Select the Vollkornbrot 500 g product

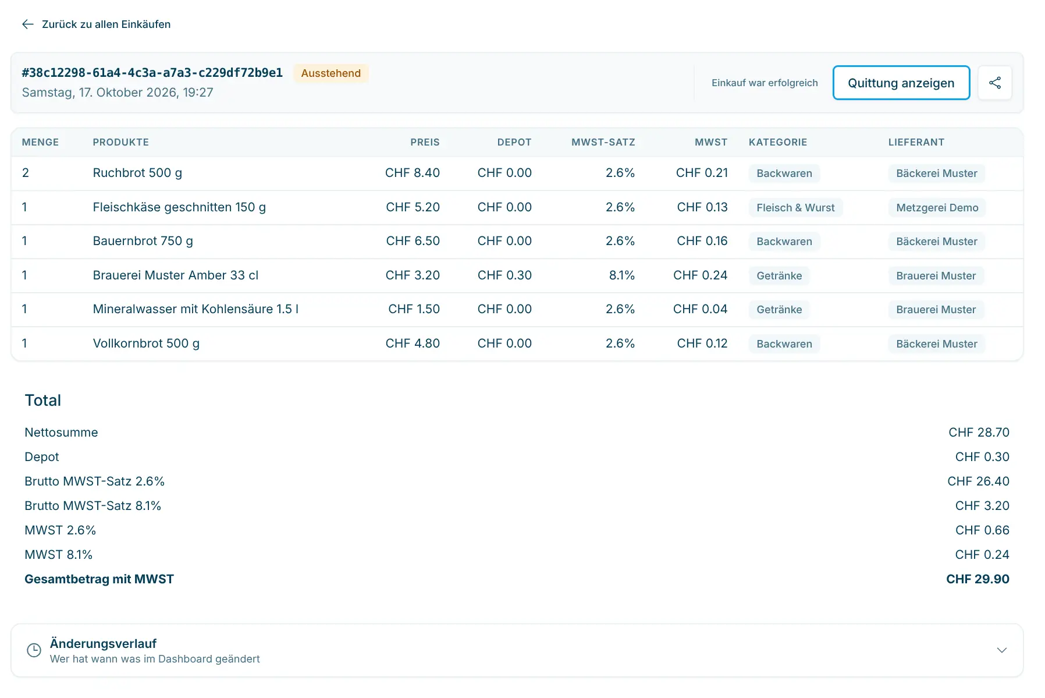click(146, 343)
